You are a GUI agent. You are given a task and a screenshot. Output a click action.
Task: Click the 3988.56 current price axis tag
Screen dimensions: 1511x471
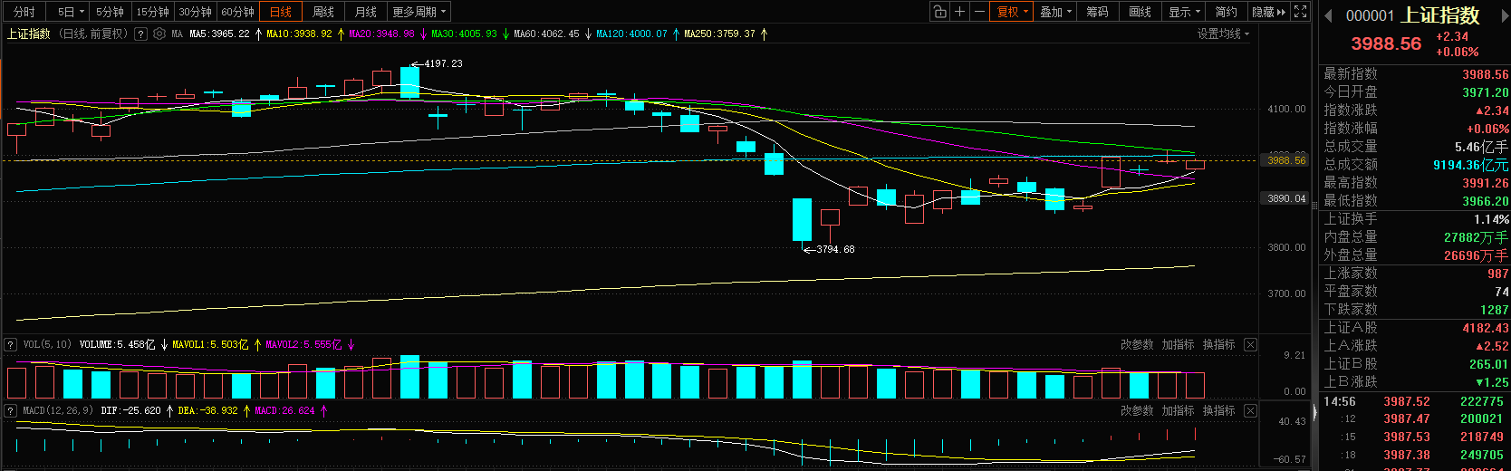click(x=1286, y=160)
